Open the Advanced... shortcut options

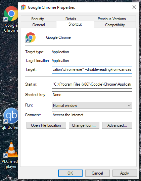coord(117,125)
